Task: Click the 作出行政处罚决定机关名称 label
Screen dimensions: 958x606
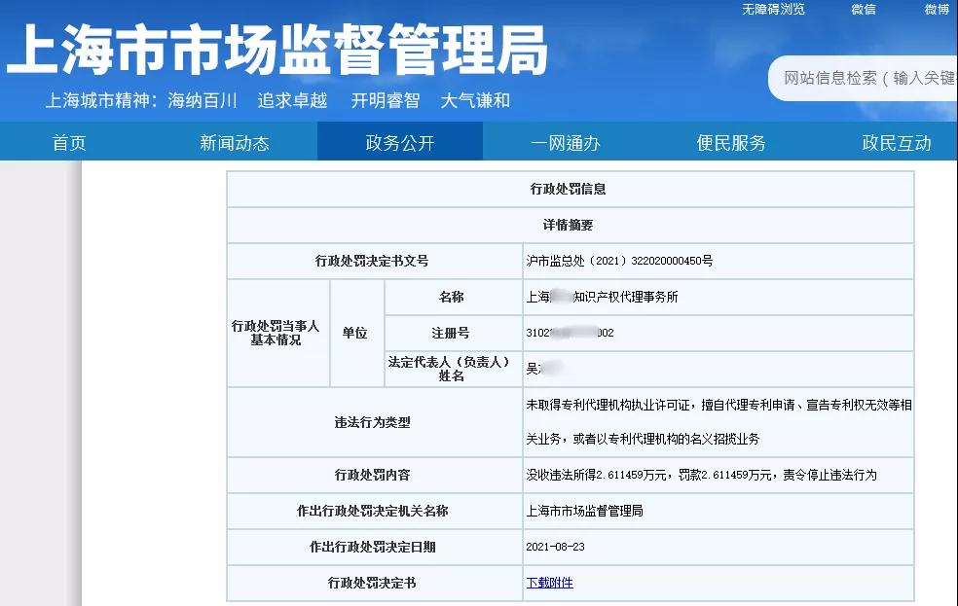Action: tap(372, 511)
